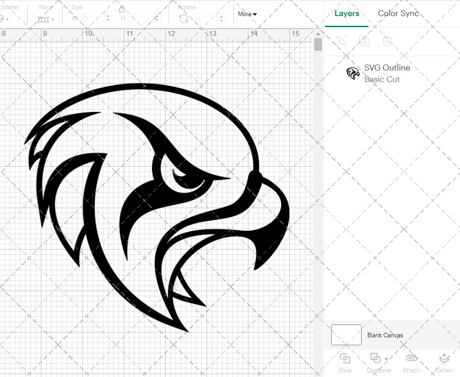The width and height of the screenshot is (460, 377).
Task: Click the eagle layer thumbnail
Action: pos(353,73)
